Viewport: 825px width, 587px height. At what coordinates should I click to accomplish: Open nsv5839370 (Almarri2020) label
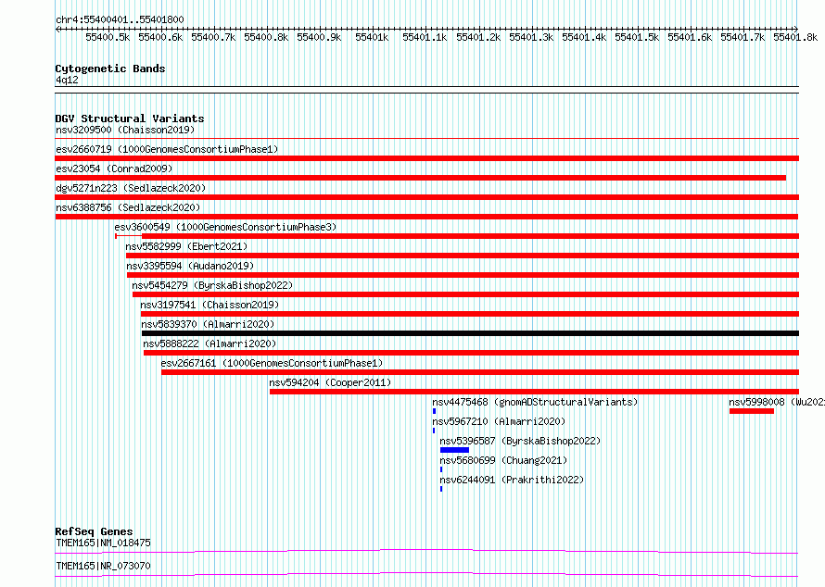(208, 324)
